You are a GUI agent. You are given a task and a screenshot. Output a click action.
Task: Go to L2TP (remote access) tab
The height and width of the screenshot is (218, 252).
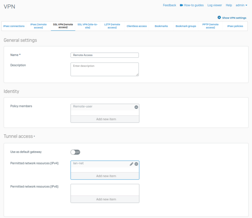coord(112,26)
